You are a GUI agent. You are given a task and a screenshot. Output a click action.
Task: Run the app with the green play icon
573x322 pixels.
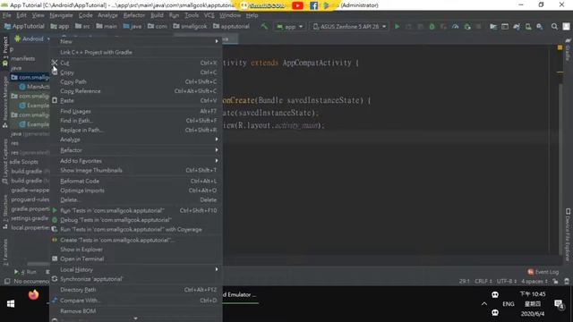tap(397, 27)
